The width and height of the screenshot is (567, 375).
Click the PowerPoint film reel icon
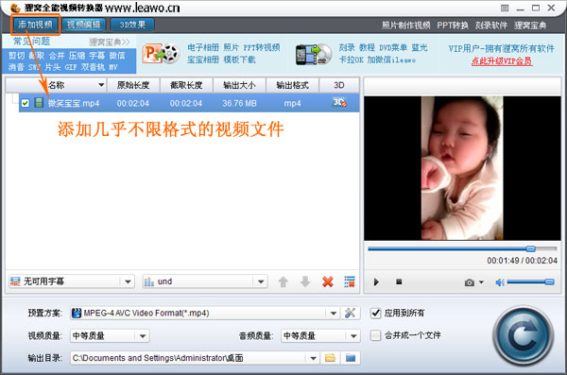coord(161,54)
